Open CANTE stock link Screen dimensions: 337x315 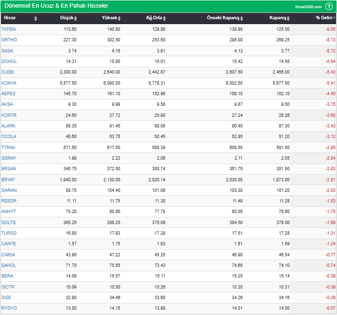(x=9, y=244)
